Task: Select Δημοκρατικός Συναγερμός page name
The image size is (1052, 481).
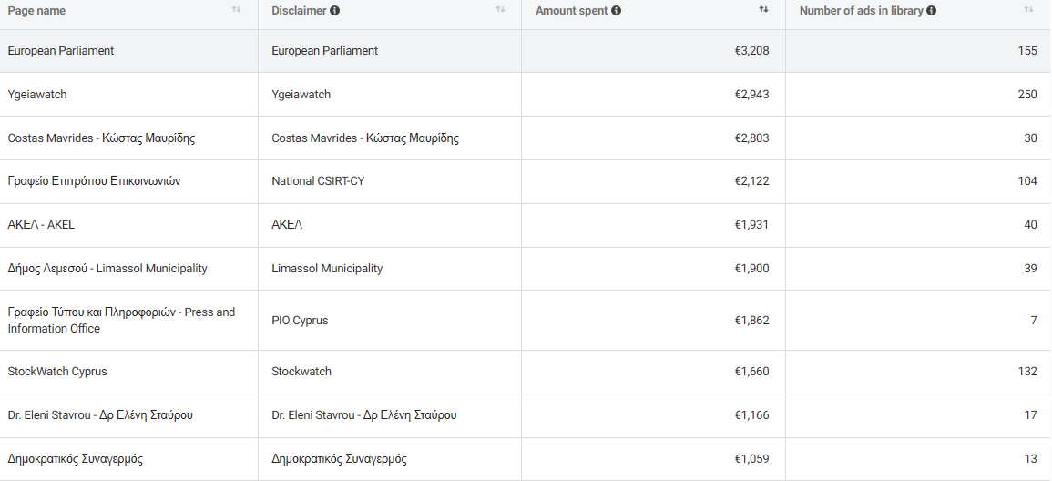Action: tap(75, 459)
